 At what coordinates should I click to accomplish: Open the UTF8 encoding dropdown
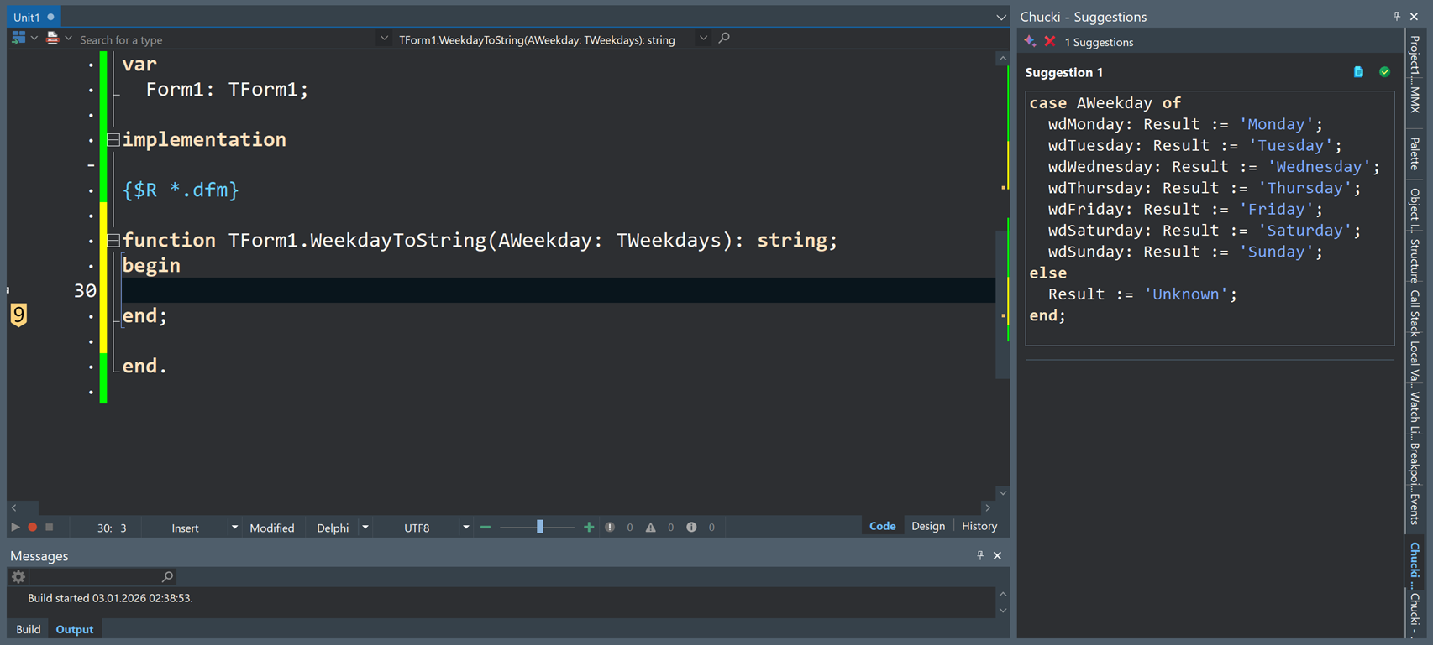465,528
